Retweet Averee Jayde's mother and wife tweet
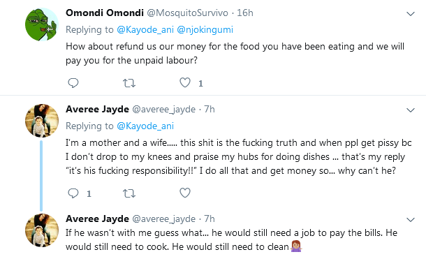 (129, 193)
